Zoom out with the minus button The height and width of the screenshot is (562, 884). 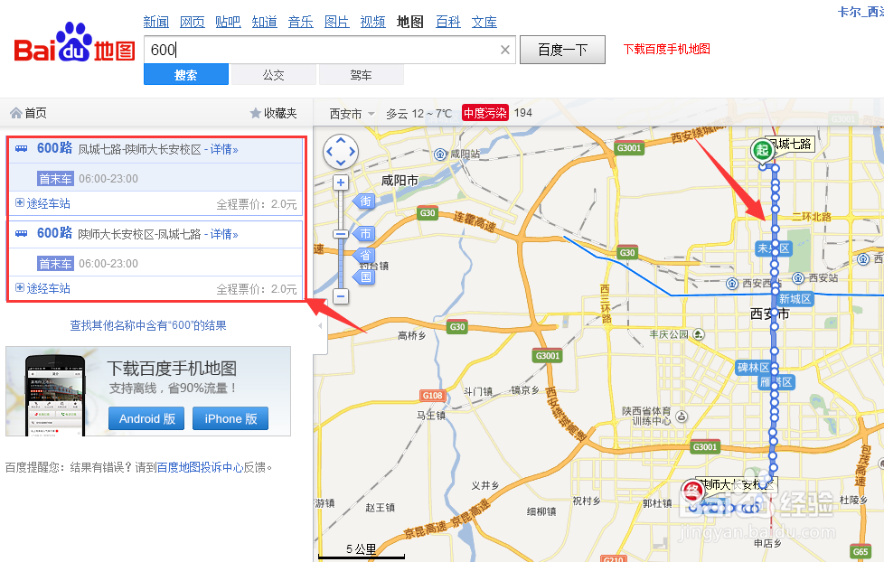coord(341,296)
